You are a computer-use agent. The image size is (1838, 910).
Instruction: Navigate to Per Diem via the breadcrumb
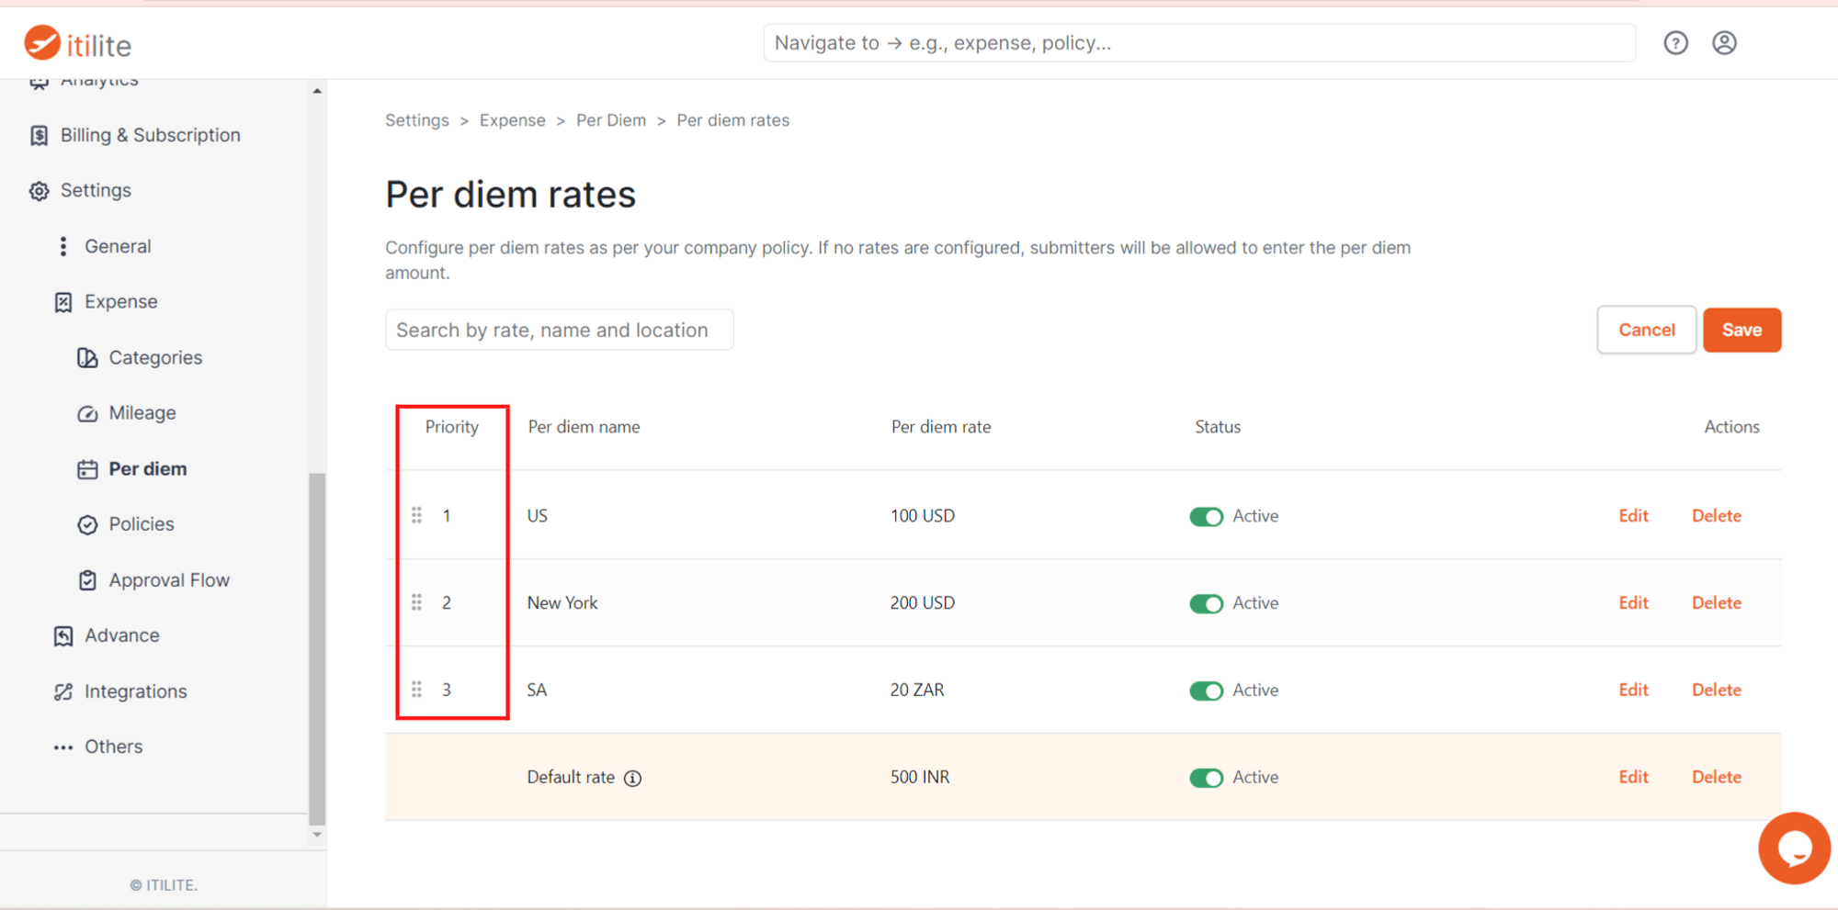pos(610,120)
